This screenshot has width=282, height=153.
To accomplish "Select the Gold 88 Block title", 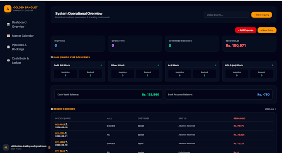I will [62, 65].
